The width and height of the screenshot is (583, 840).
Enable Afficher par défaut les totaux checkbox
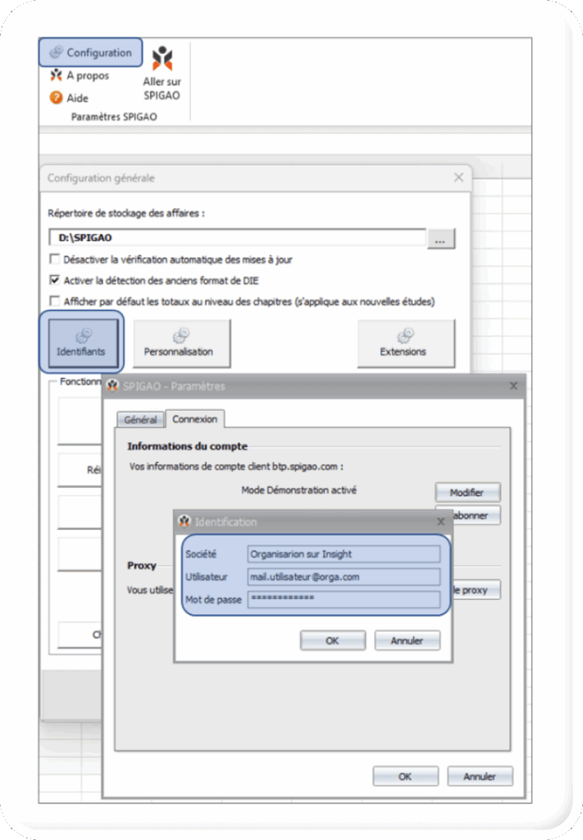[x=56, y=301]
